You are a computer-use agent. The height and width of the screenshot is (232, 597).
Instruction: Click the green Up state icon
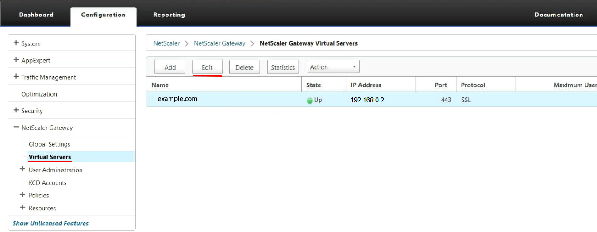click(x=310, y=101)
